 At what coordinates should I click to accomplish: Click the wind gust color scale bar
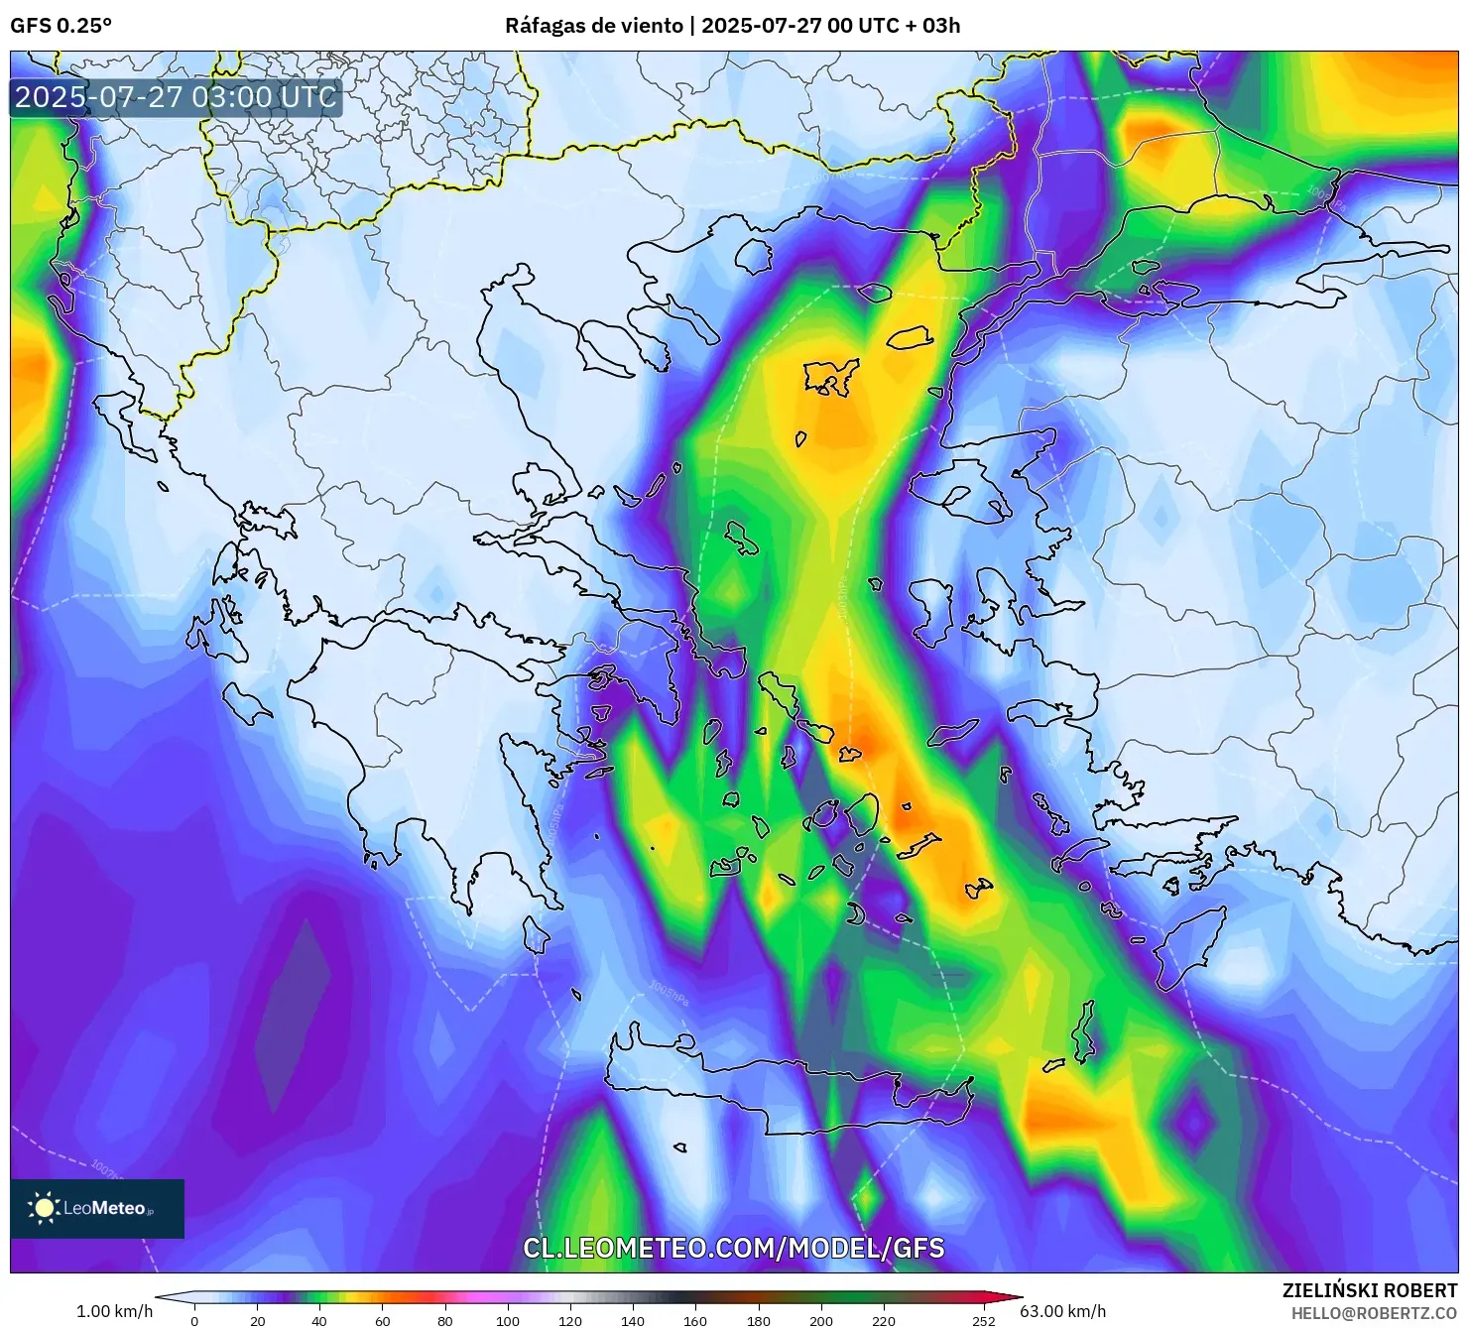[589, 1297]
